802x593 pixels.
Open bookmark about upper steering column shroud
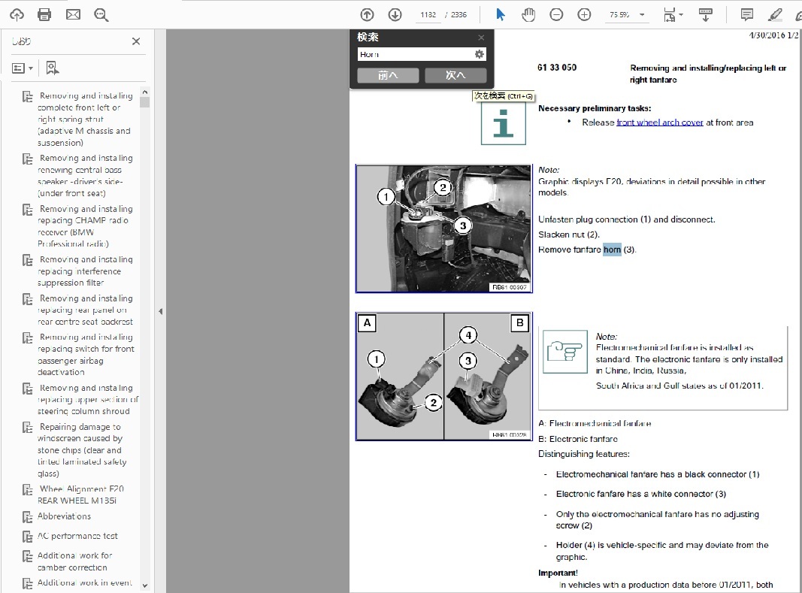87,400
